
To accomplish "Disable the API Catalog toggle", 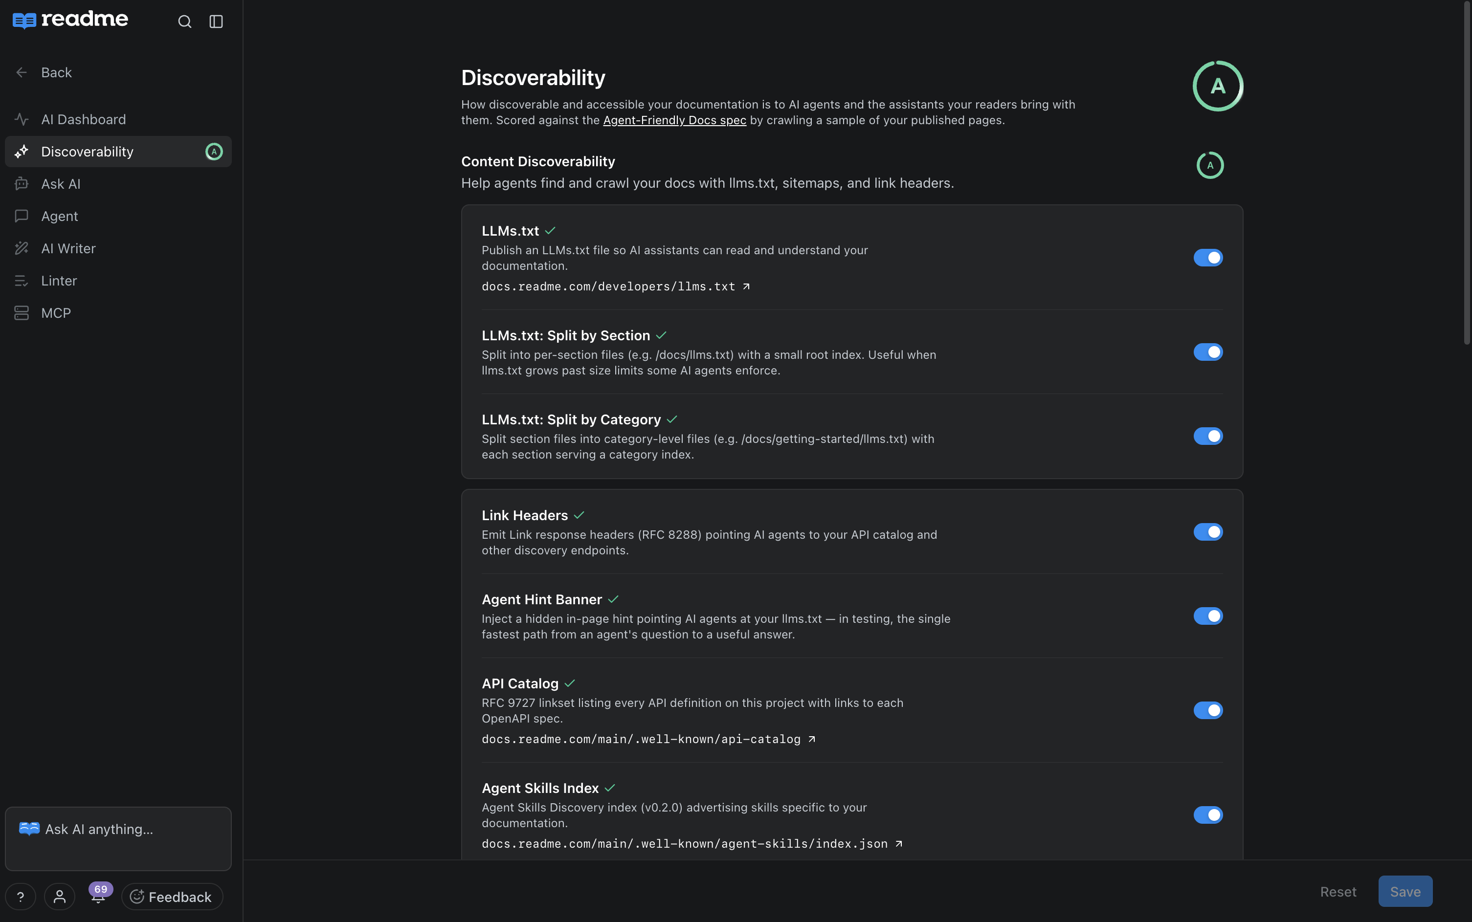I will [1208, 710].
